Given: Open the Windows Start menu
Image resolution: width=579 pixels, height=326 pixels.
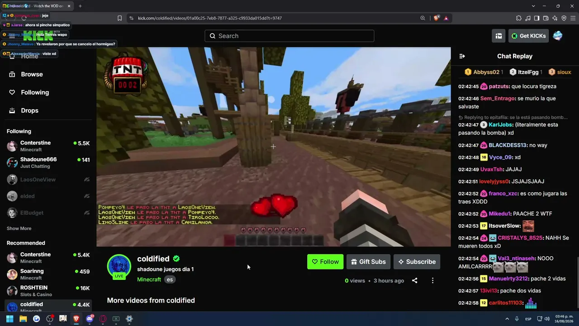Looking at the screenshot, I should tap(9, 319).
